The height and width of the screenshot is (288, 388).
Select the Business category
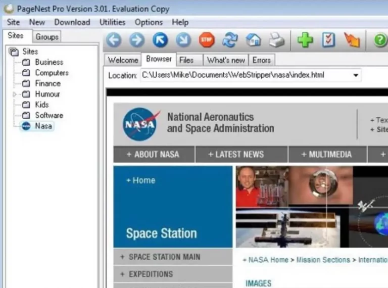49,62
